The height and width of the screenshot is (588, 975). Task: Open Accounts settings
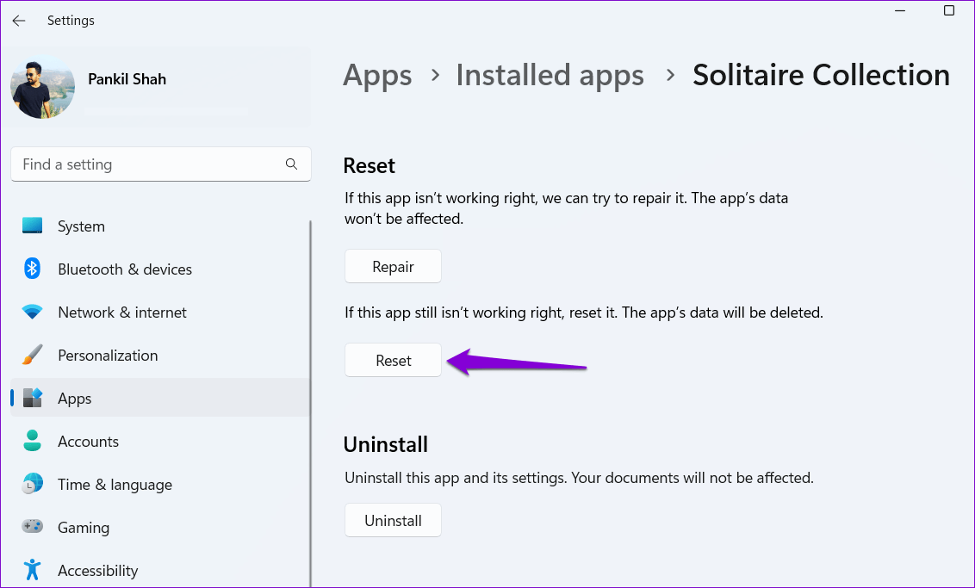coord(160,442)
